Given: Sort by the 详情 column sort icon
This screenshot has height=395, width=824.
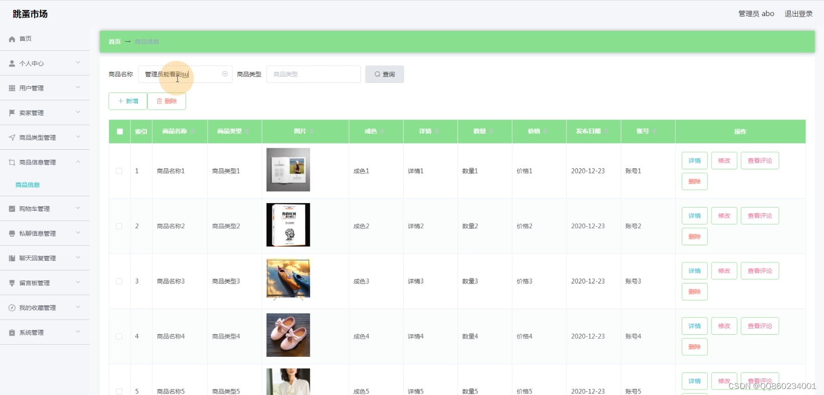Looking at the screenshot, I should point(436,131).
